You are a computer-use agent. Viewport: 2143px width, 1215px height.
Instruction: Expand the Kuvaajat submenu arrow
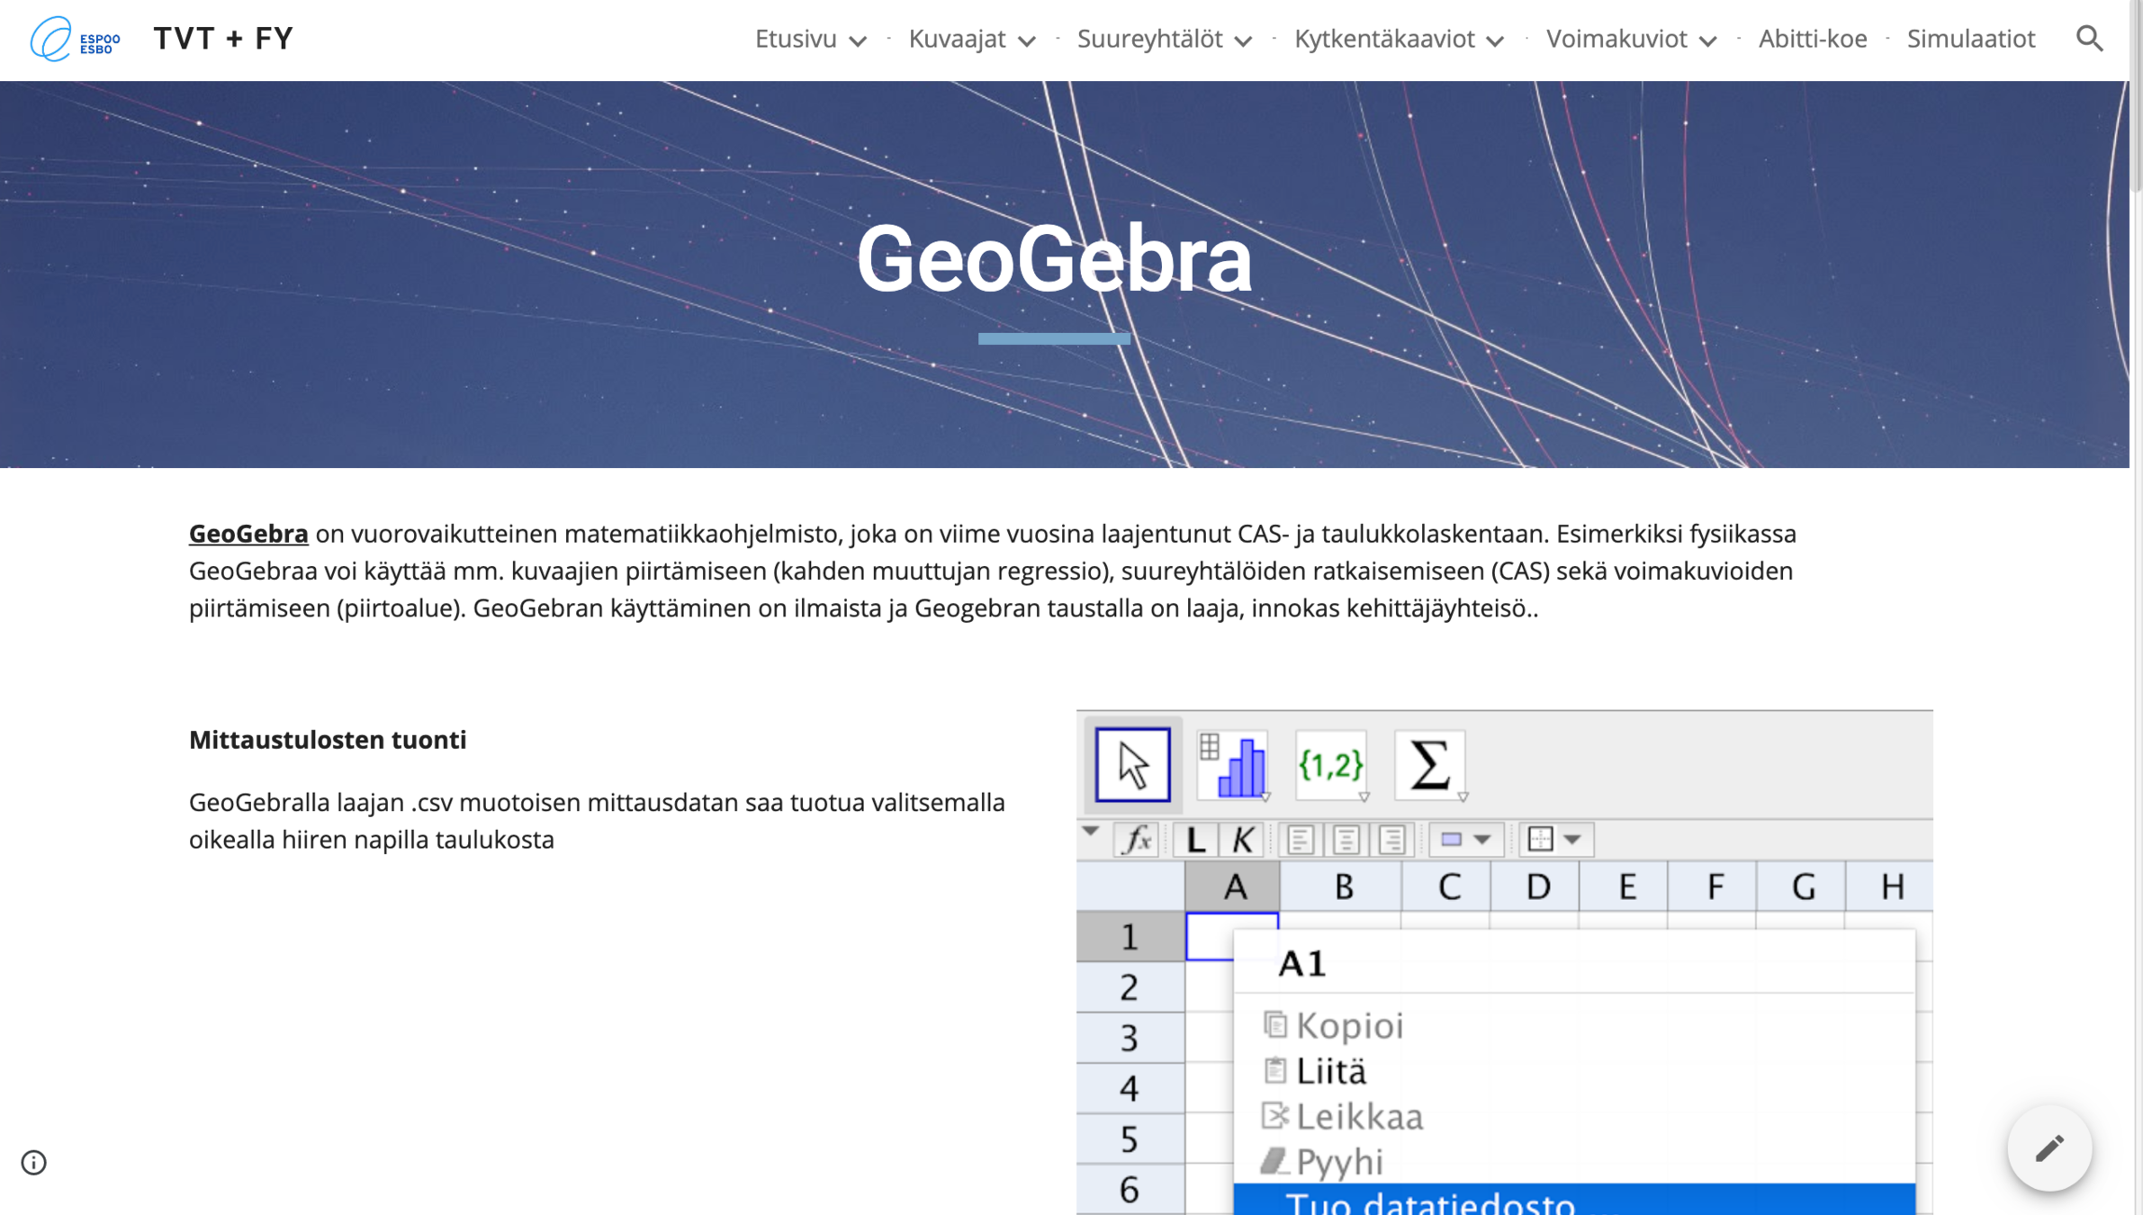tap(1026, 41)
